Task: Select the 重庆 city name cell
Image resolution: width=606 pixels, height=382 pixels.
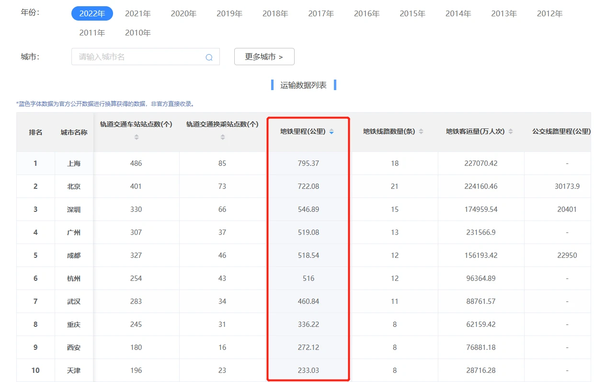Action: click(74, 324)
